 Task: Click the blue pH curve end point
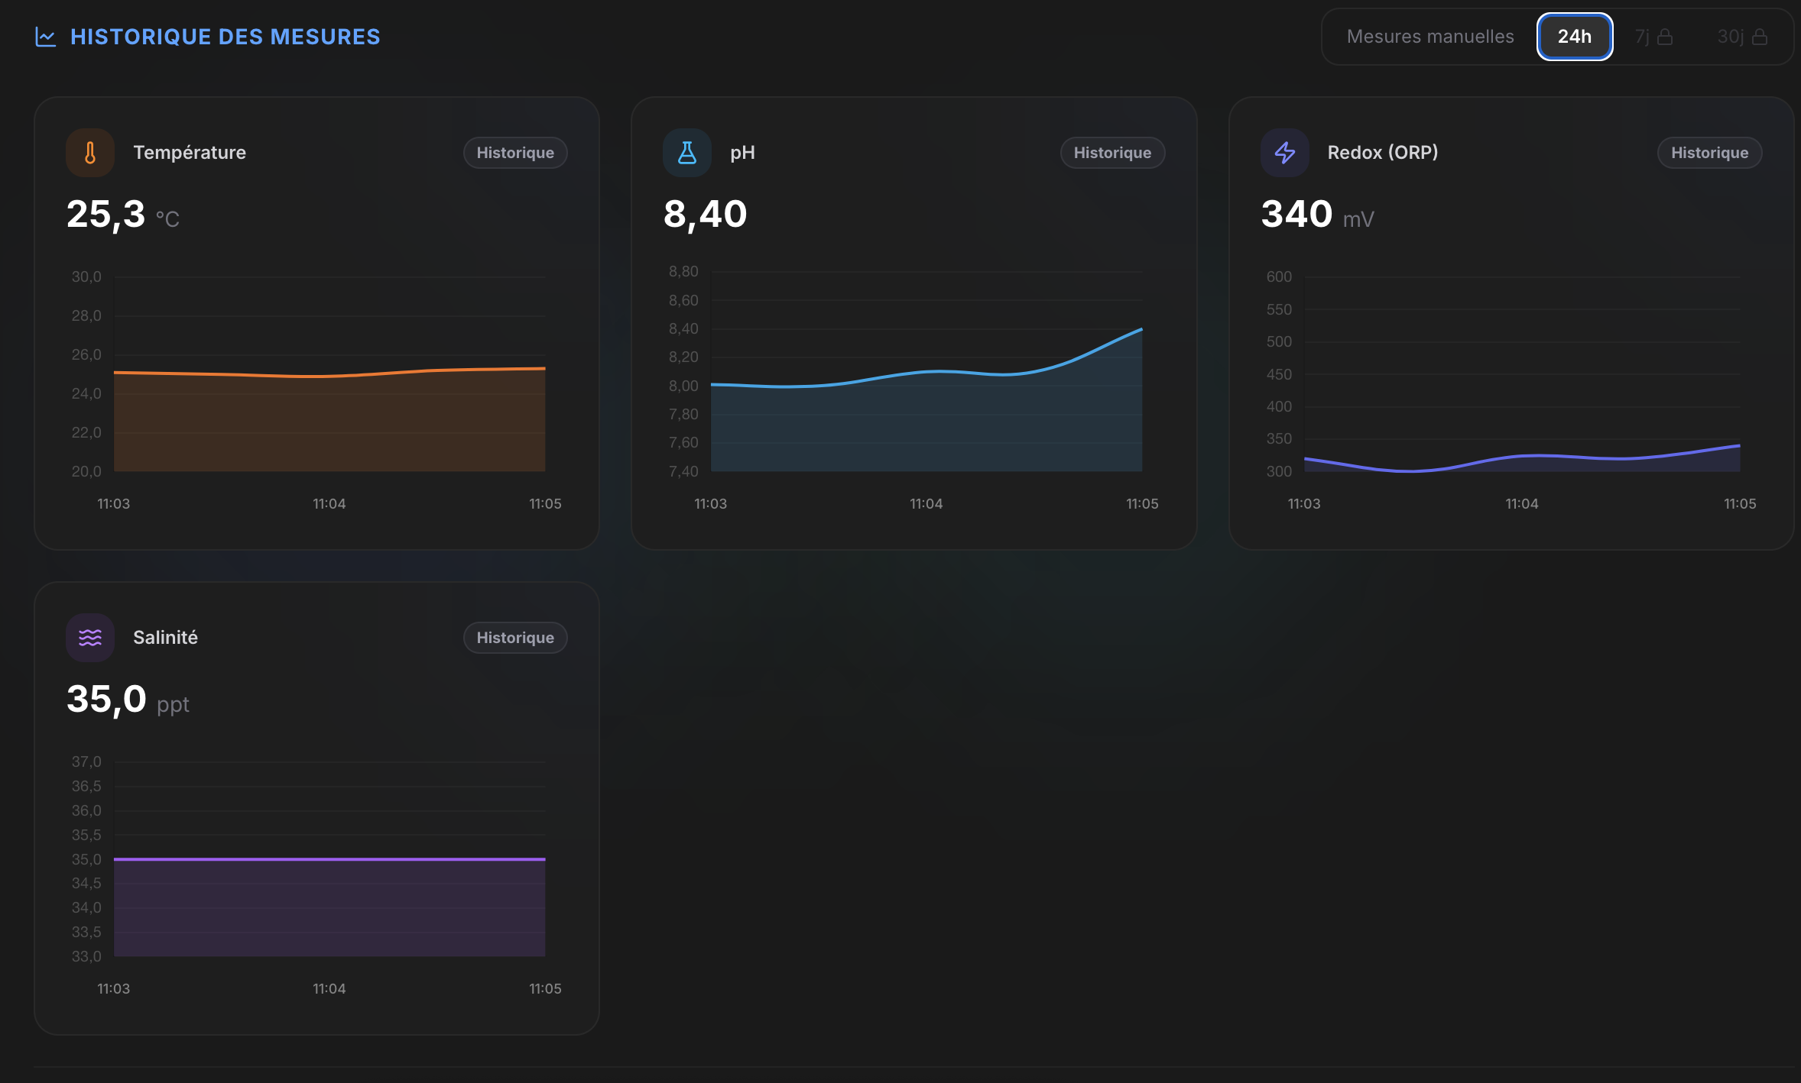1141,330
